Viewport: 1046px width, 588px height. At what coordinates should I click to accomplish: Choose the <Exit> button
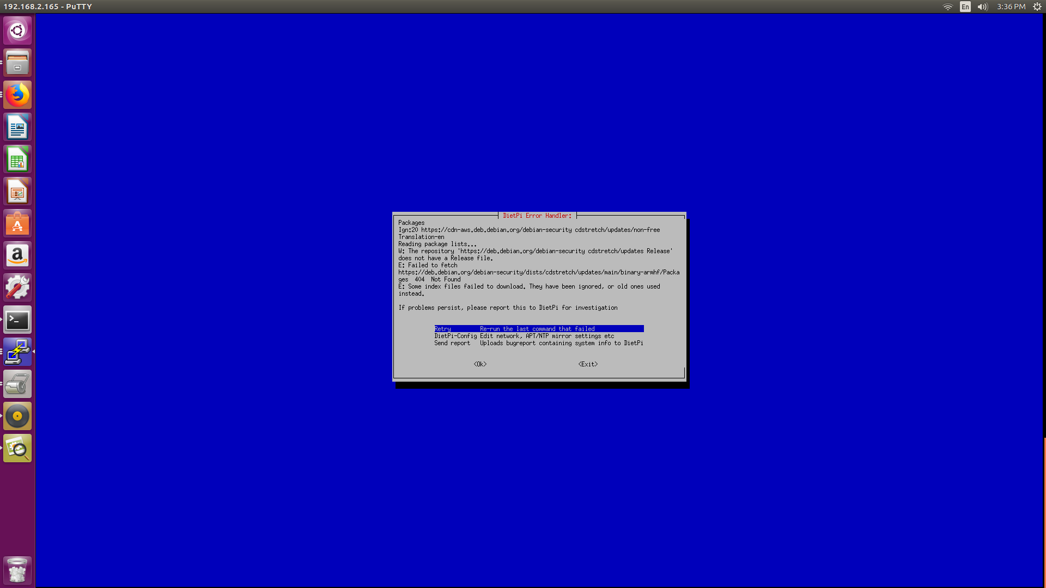588,364
